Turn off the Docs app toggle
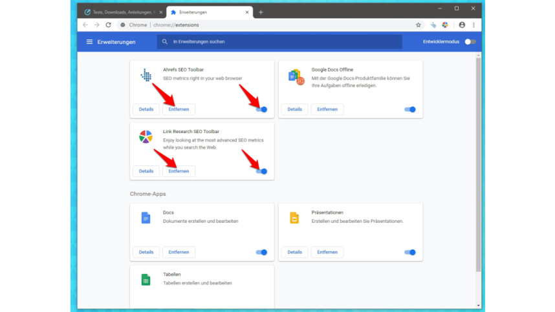 pos(261,253)
